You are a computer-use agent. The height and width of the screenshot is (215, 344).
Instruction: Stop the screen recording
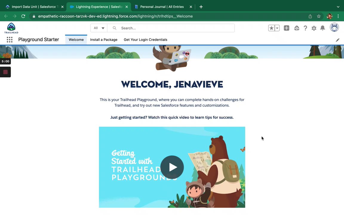click(5, 72)
